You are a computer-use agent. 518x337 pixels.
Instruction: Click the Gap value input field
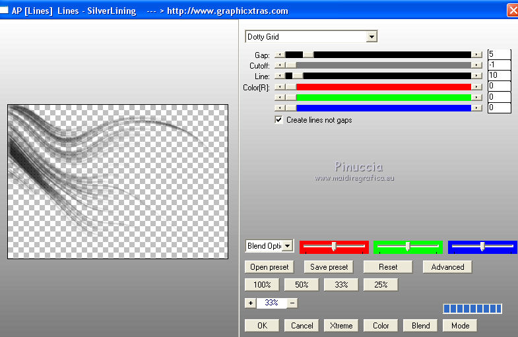(x=499, y=54)
